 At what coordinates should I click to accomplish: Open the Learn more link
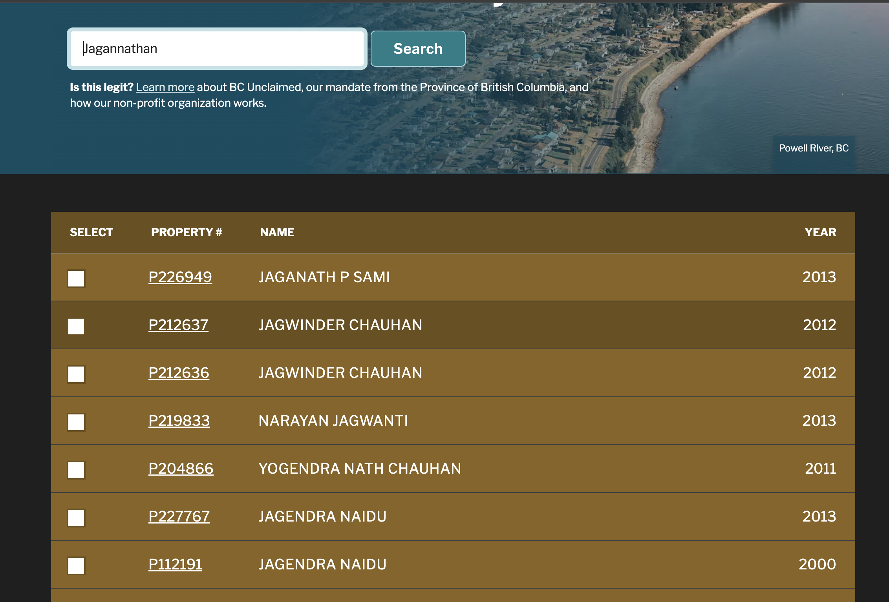(165, 87)
